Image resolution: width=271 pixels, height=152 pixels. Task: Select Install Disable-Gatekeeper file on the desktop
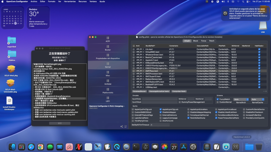[x=9, y=103]
